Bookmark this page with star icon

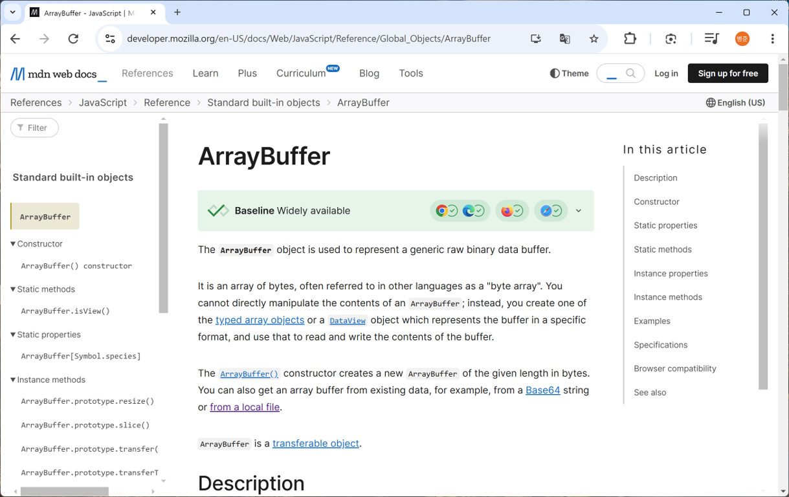pos(594,39)
